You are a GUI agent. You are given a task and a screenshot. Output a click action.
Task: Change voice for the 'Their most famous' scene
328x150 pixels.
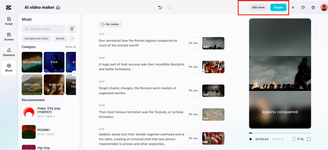coord(194,114)
